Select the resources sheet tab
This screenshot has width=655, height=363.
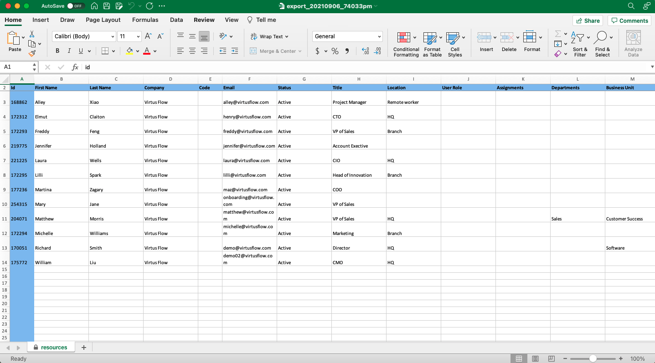pyautogui.click(x=50, y=348)
